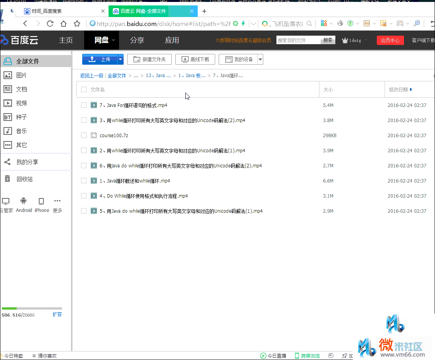
Task: Expand the 我的设备 dropdown arrow
Action: (260, 59)
